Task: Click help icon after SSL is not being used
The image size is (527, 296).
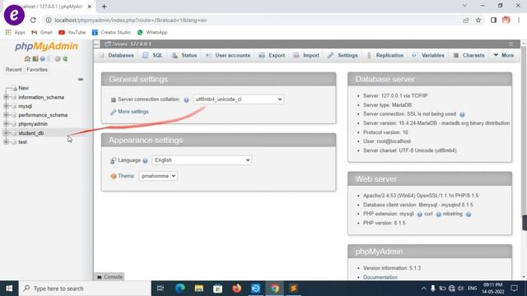Action: pyautogui.click(x=462, y=114)
